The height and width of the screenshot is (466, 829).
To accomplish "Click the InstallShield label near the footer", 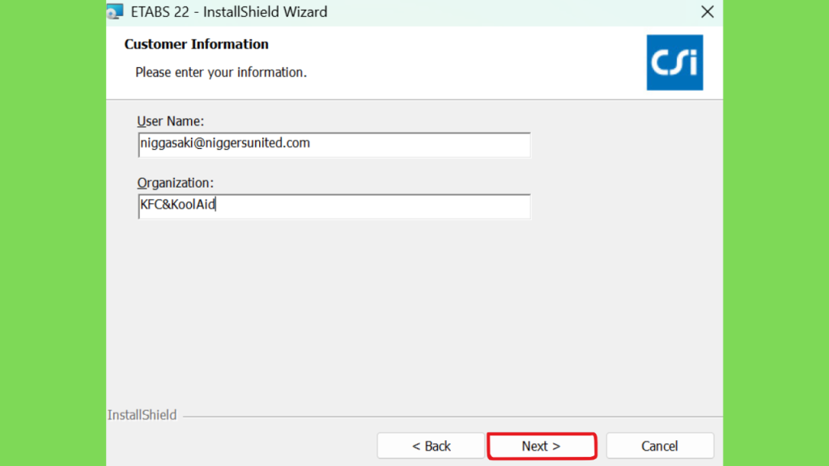I will click(142, 415).
